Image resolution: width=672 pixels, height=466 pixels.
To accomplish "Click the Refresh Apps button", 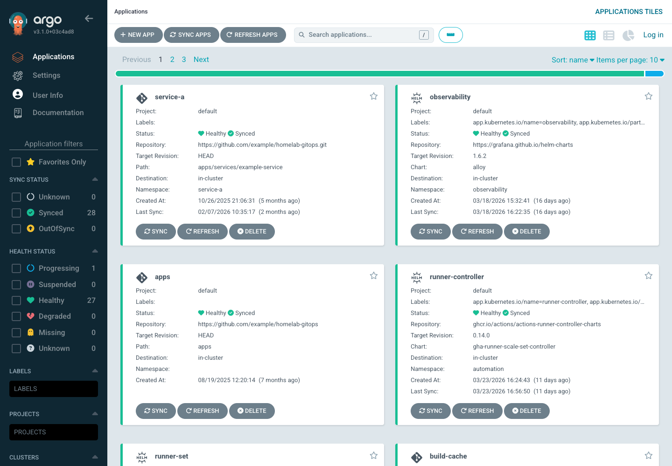I will point(253,35).
